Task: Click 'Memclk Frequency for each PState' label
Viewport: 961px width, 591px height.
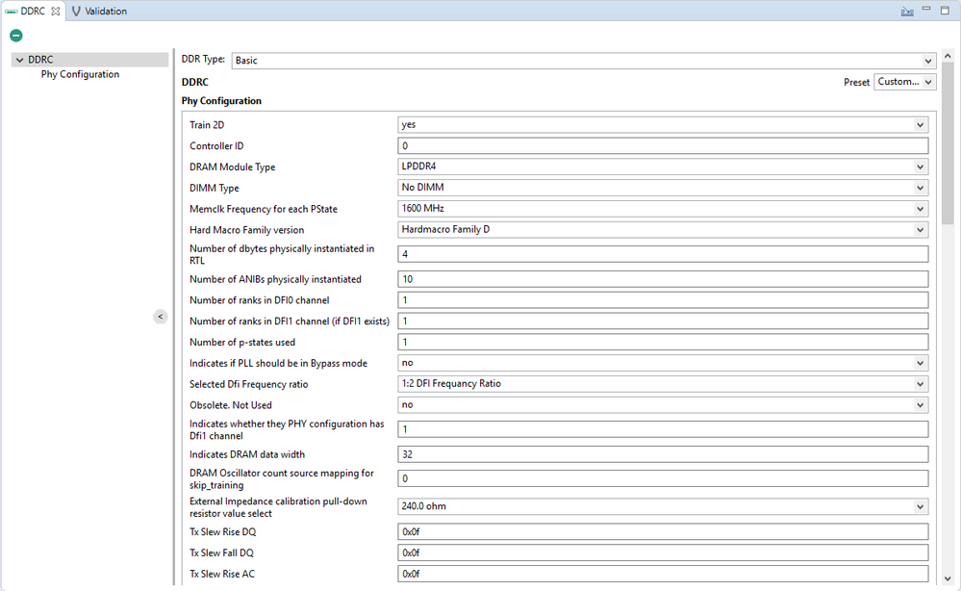Action: click(x=264, y=209)
